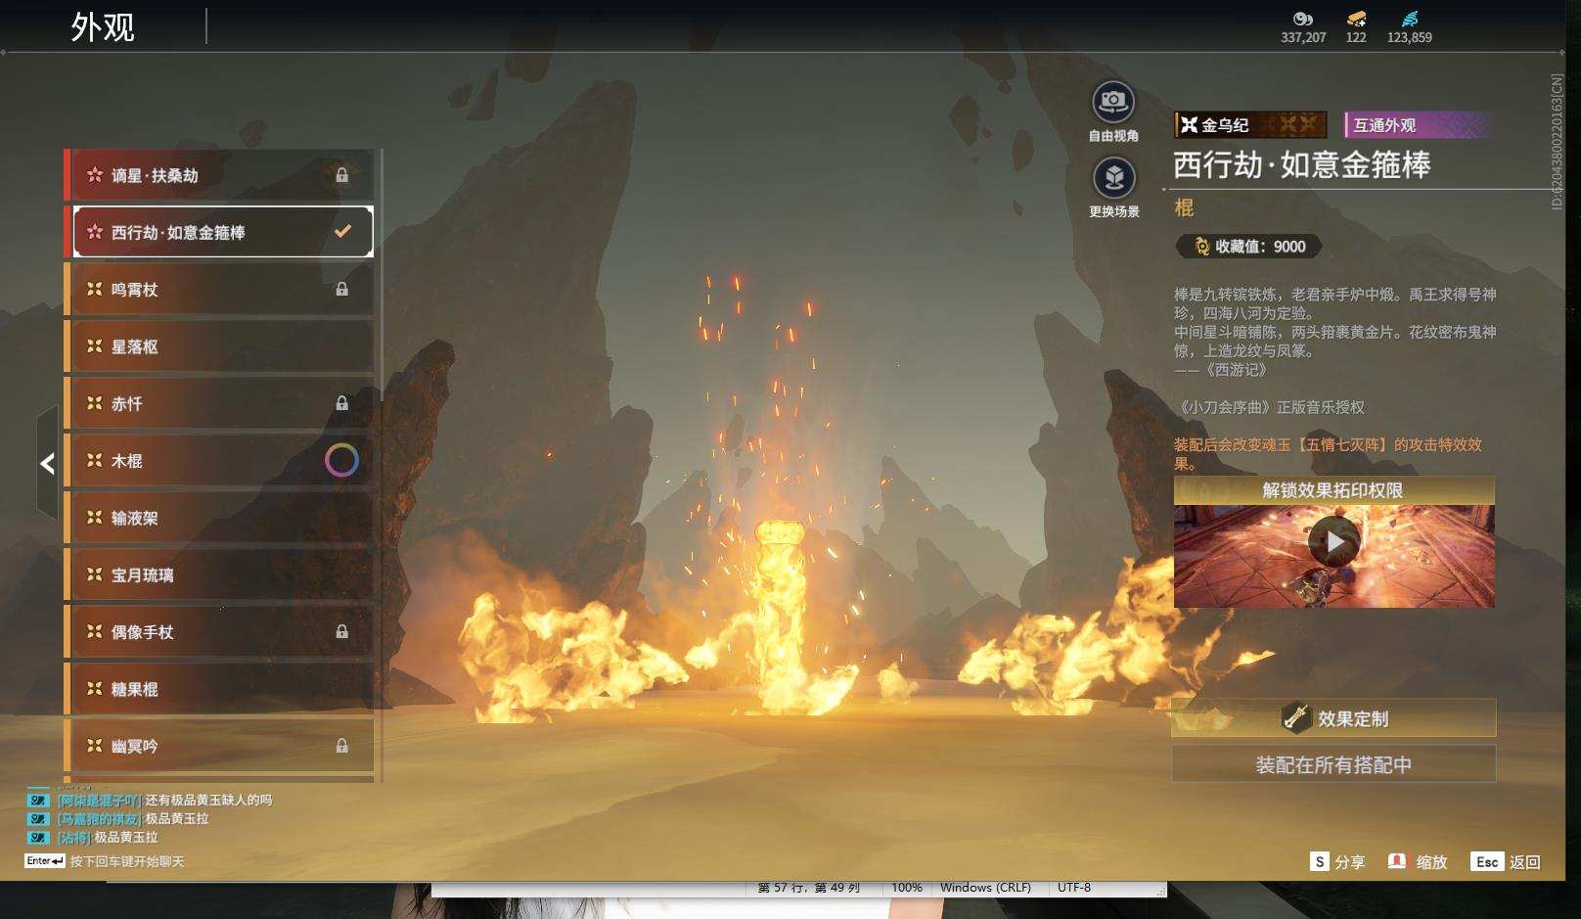Click 装配在所有搭配中 button

click(1333, 764)
